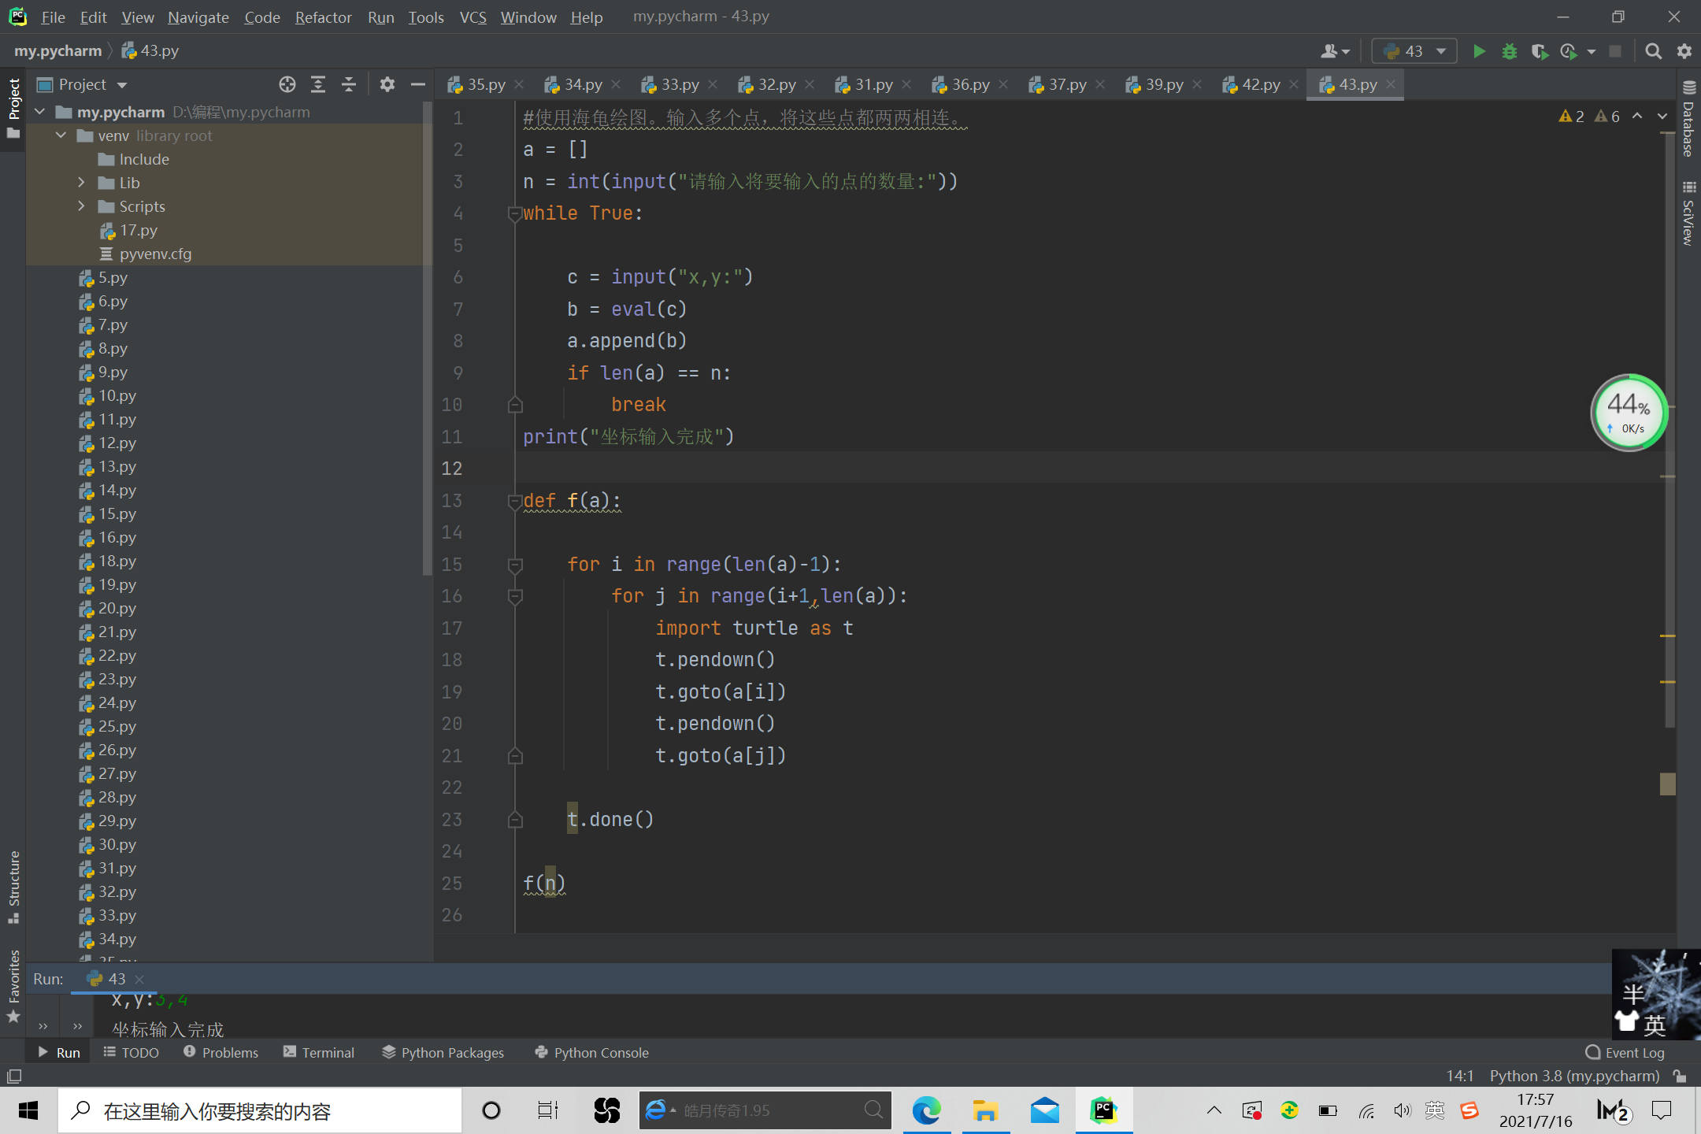Image resolution: width=1701 pixels, height=1134 pixels.
Task: Run the 43 configuration with green play button
Action: (x=1479, y=51)
